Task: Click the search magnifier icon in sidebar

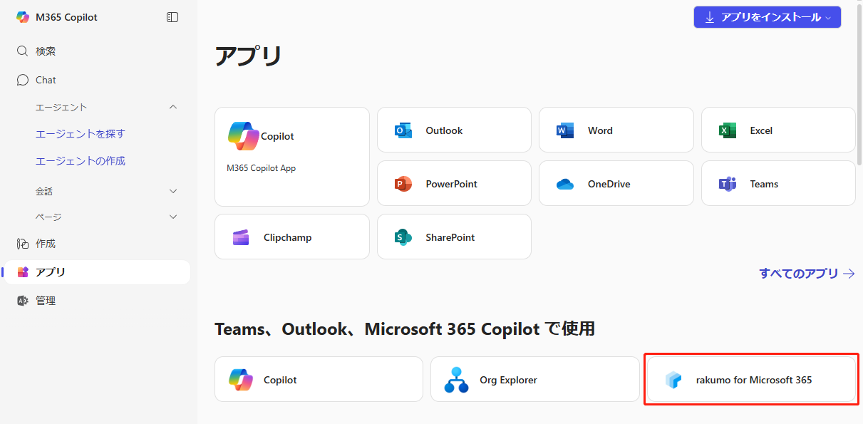Action: (23, 51)
